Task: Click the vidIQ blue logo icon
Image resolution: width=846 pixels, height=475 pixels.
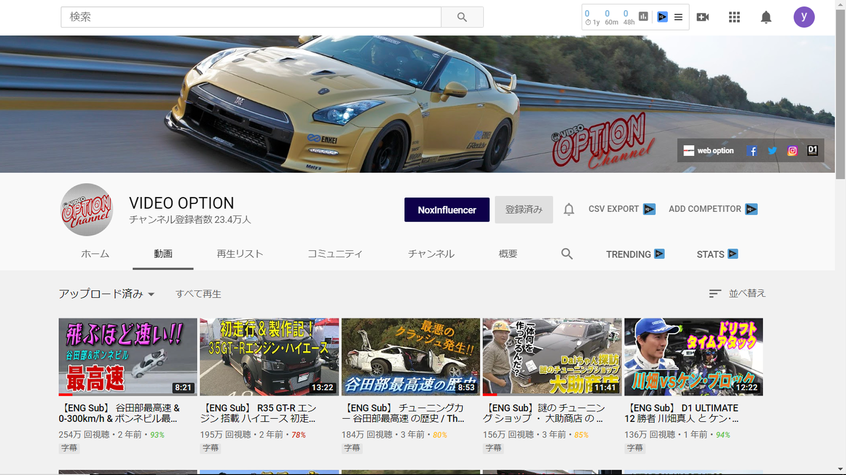Action: (x=662, y=17)
